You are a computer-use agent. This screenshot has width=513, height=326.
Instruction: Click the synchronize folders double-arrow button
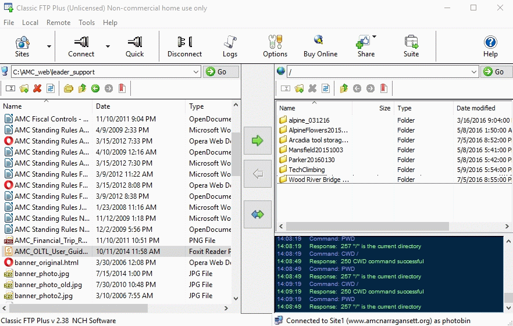(258, 214)
